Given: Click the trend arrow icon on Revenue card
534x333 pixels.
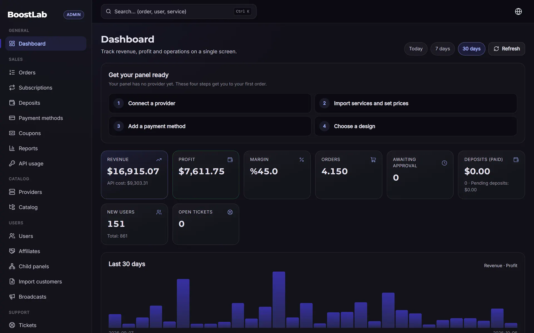Looking at the screenshot, I should [159, 160].
